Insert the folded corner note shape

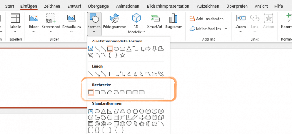coord(116,123)
